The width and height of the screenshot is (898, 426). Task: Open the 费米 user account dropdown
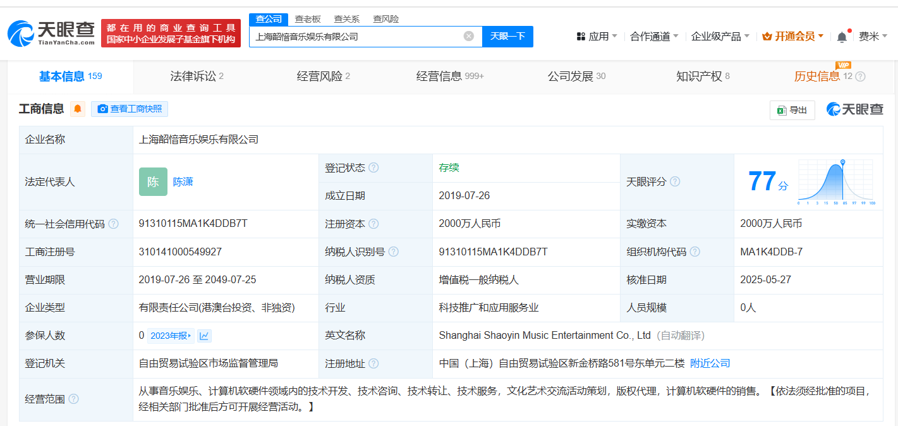point(873,36)
